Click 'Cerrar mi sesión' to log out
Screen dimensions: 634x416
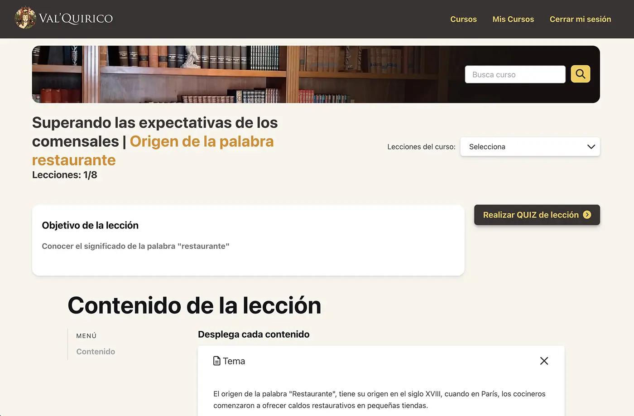(x=580, y=19)
